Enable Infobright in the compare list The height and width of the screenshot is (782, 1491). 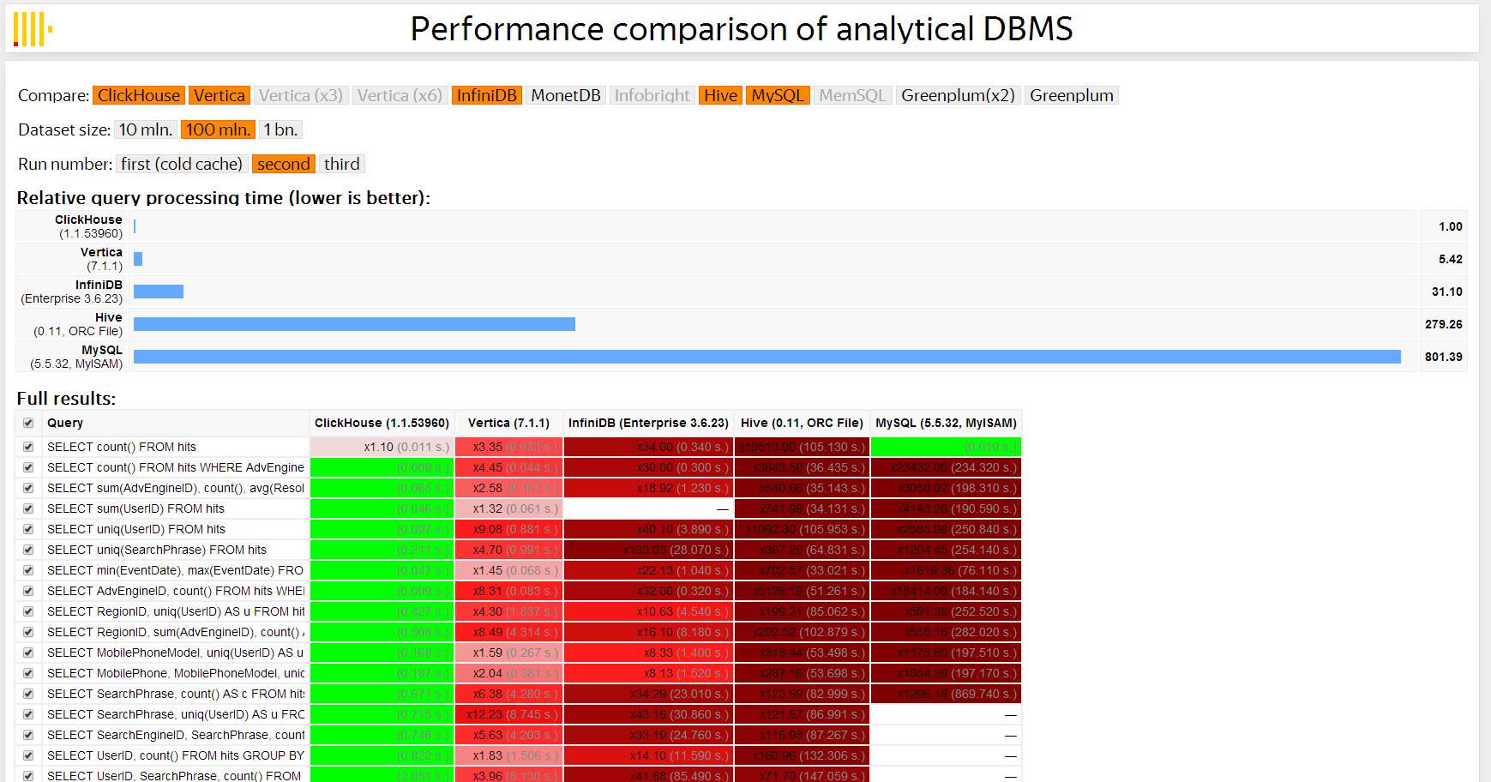point(652,95)
